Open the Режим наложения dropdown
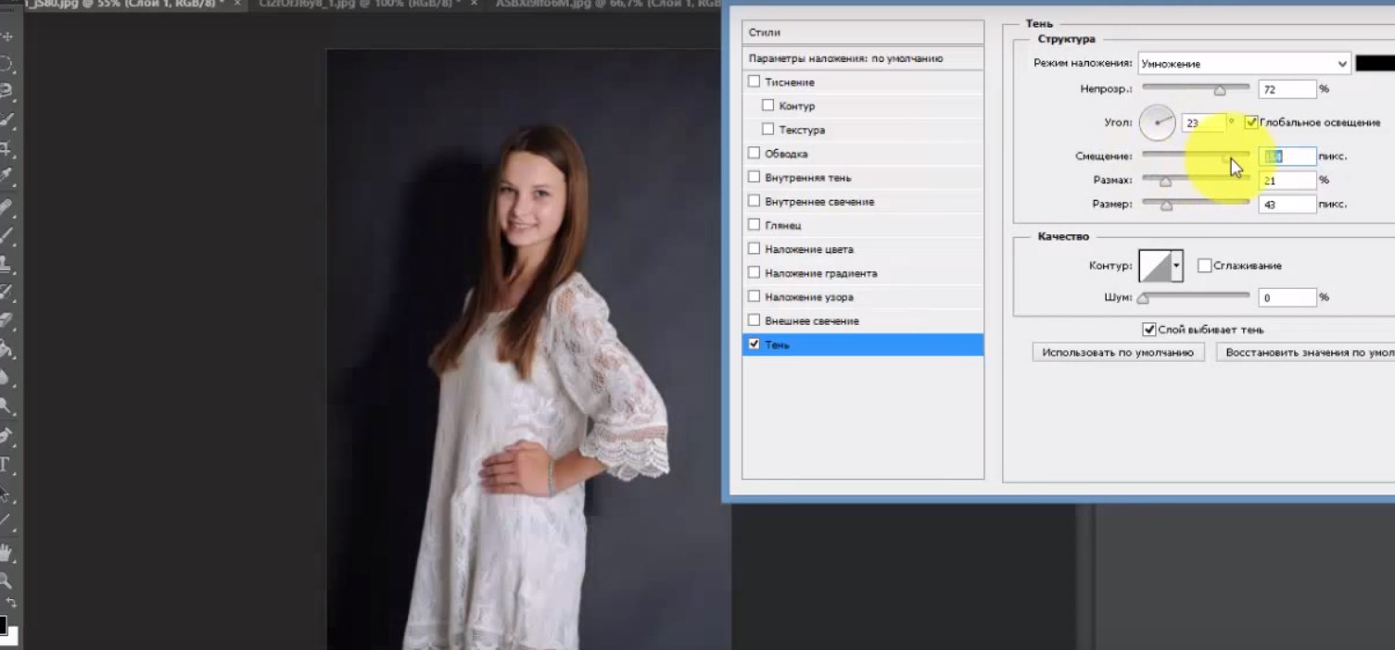 (x=1244, y=64)
